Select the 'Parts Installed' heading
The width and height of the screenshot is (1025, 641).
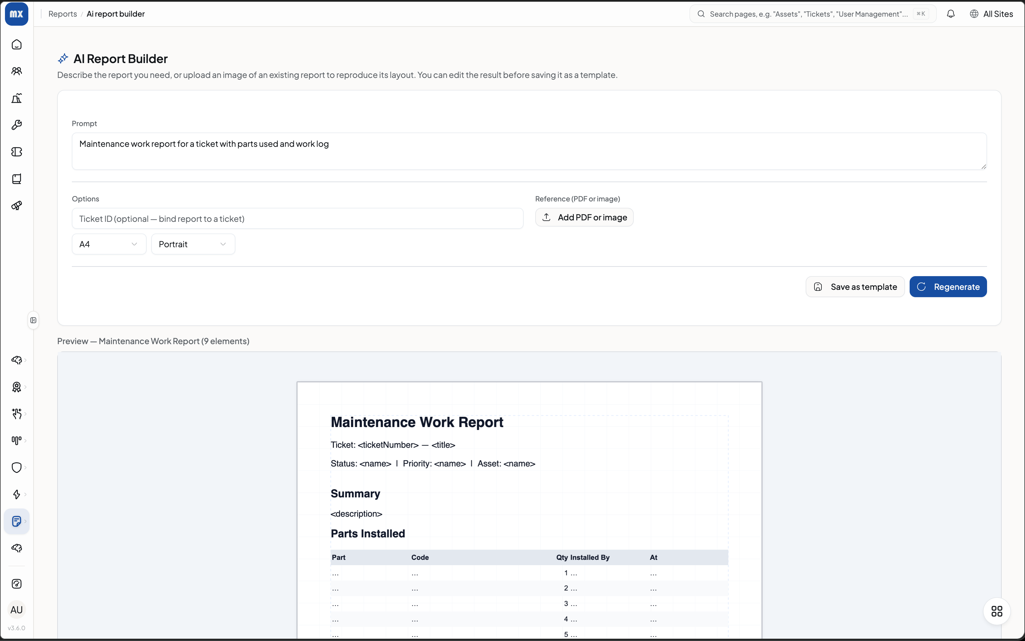368,533
